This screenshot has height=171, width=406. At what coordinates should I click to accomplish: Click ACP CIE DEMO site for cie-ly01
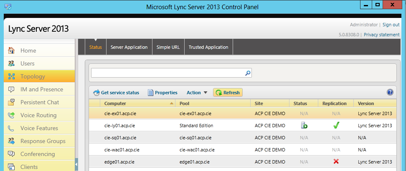pos(270,126)
